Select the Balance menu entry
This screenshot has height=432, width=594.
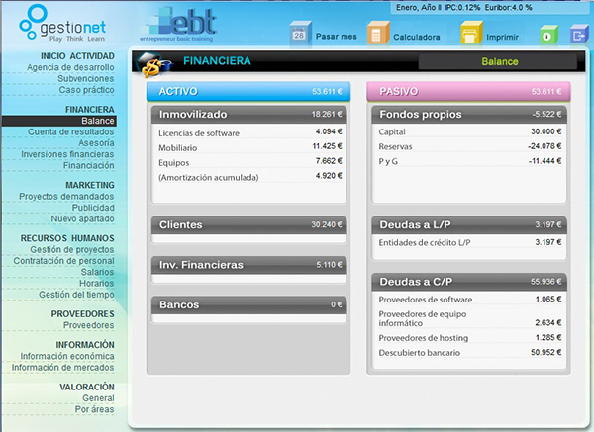coord(58,121)
